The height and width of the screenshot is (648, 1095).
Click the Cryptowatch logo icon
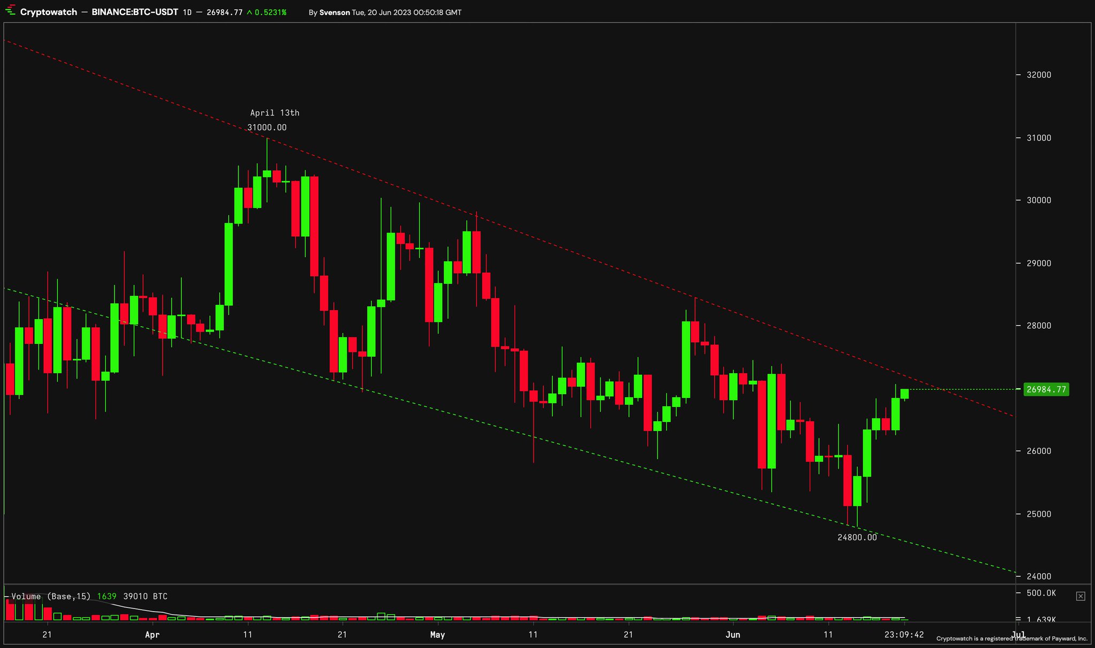pyautogui.click(x=10, y=12)
